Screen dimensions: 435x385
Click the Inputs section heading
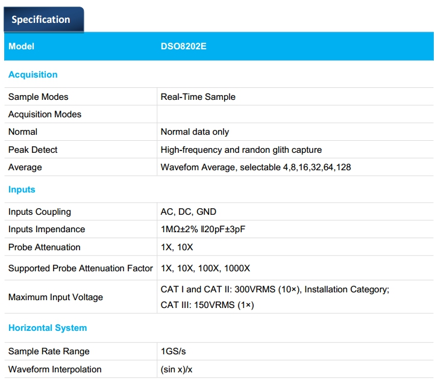click(x=22, y=189)
